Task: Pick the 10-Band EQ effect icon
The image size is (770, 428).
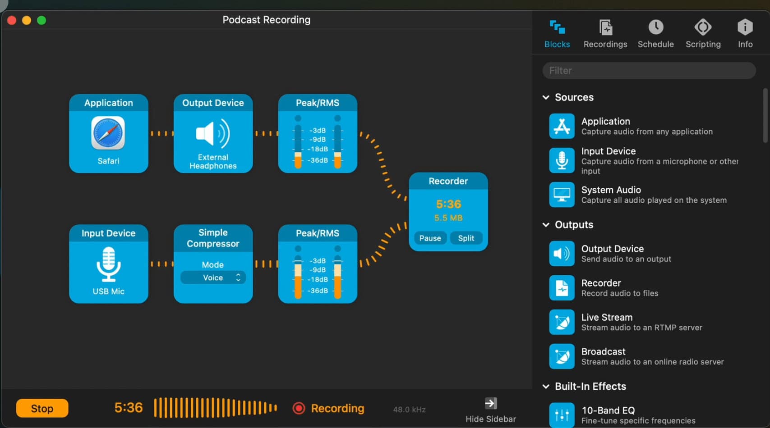Action: pos(562,414)
